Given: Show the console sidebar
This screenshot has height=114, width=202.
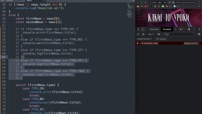Looking at the screenshot, I should [138, 34].
